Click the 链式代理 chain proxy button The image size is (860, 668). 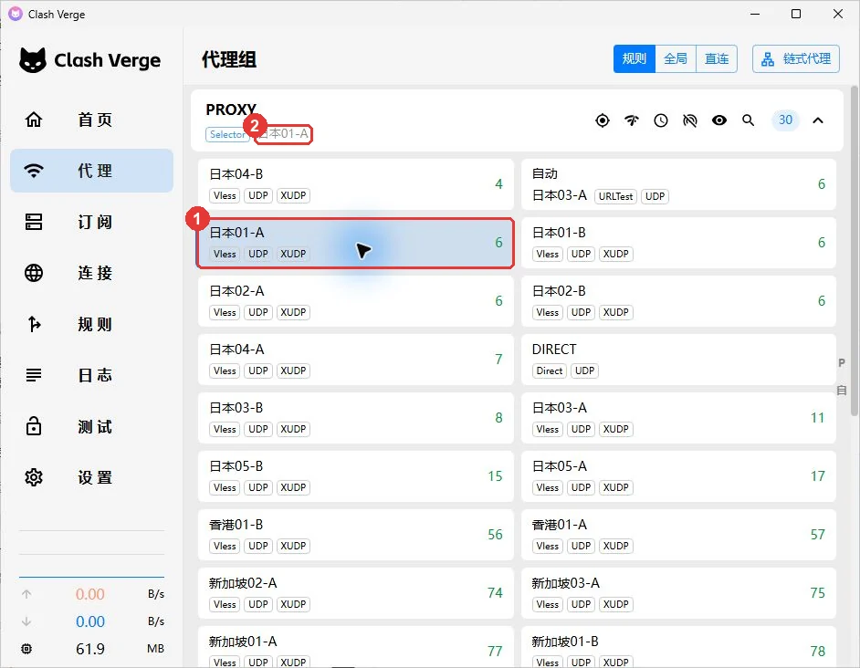pos(796,58)
